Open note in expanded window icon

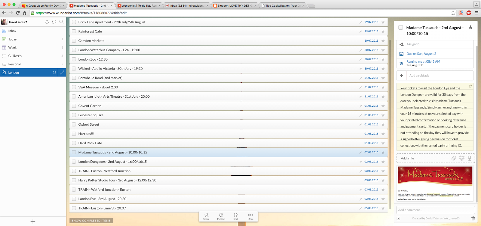point(470,86)
